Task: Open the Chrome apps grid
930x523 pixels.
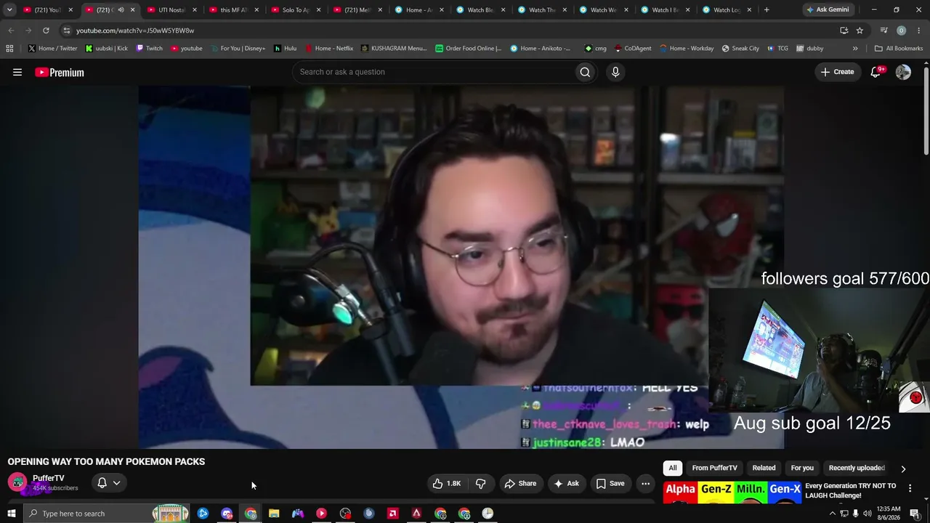Action: pyautogui.click(x=9, y=49)
